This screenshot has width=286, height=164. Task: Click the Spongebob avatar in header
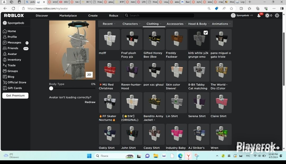point(233,16)
